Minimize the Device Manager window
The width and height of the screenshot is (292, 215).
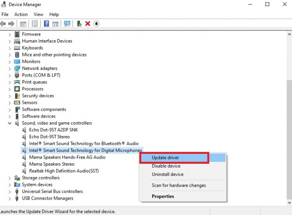pyautogui.click(x=250, y=4)
